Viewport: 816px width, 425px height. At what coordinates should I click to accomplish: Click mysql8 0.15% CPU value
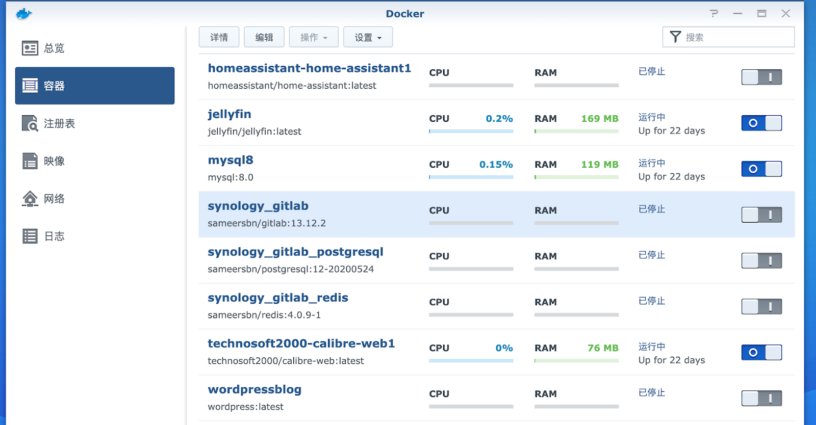click(496, 165)
